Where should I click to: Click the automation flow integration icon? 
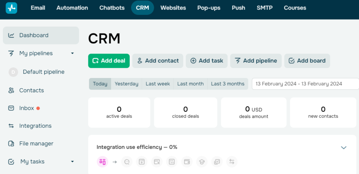[x=171, y=162]
